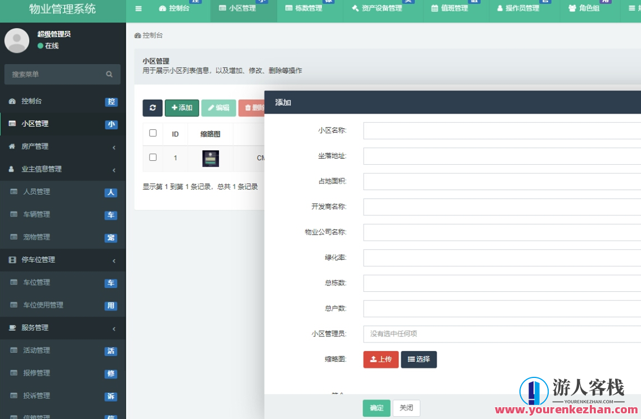Click the thumbnail image in table row 1
Screen dimensions: 641x419
pyautogui.click(x=210, y=158)
